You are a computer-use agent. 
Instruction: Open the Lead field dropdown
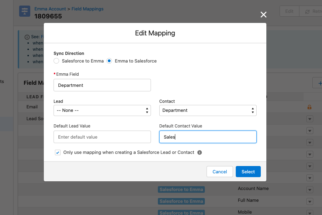tap(102, 110)
